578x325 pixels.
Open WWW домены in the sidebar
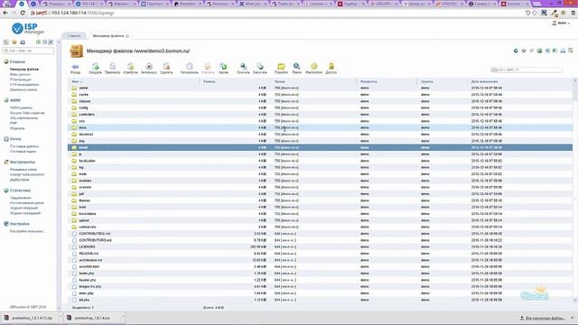[x=21, y=108]
